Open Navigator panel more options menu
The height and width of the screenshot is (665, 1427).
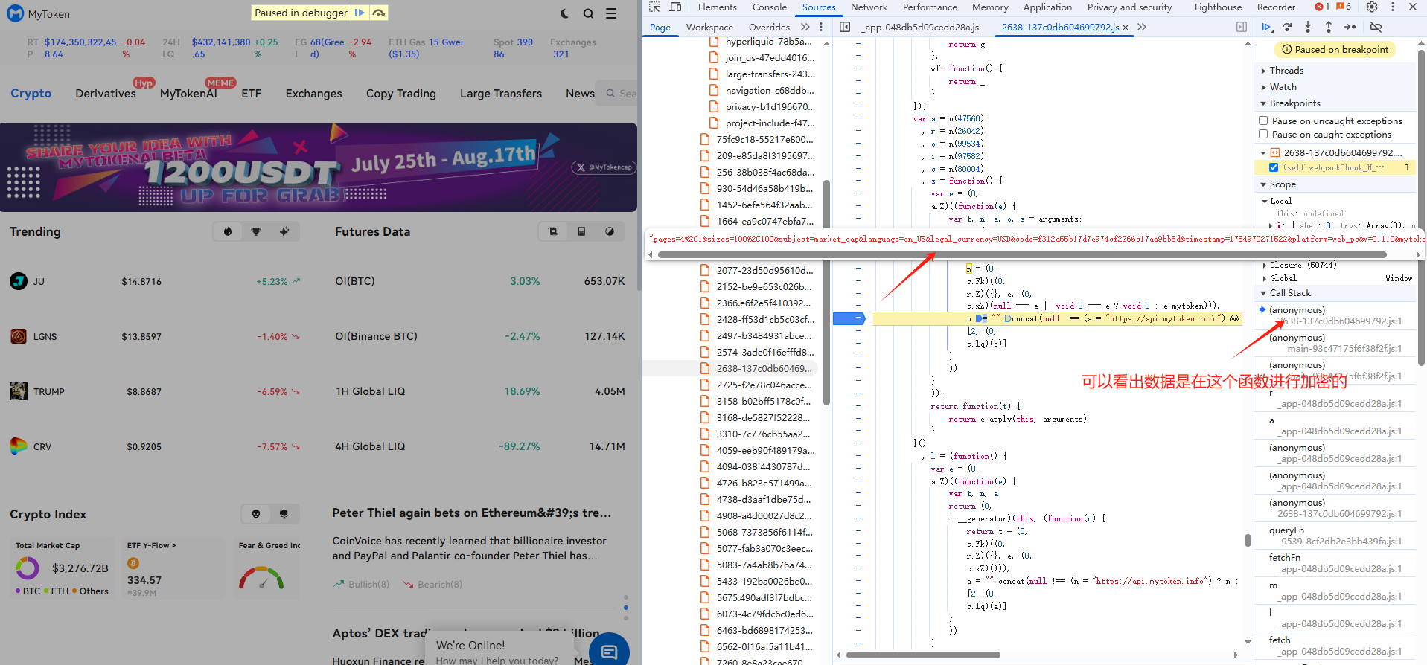(821, 27)
